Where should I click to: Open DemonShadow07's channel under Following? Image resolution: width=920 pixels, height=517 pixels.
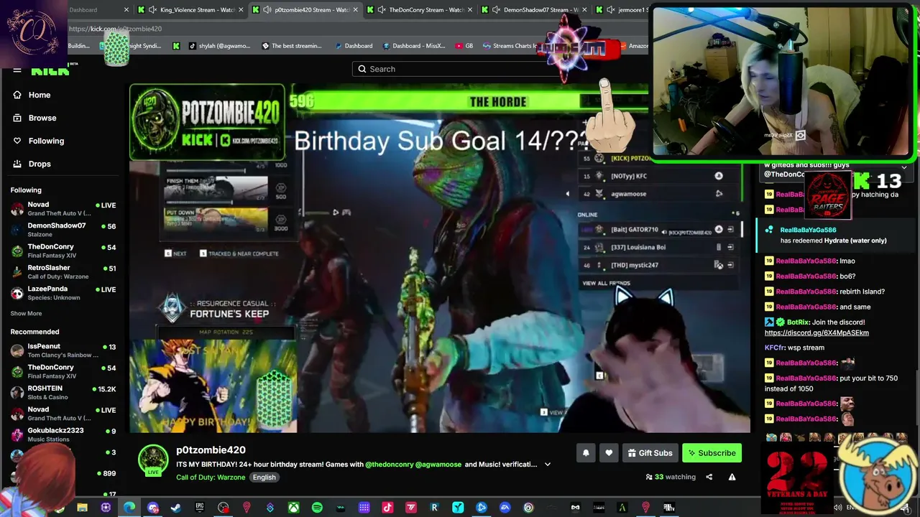pyautogui.click(x=63, y=230)
